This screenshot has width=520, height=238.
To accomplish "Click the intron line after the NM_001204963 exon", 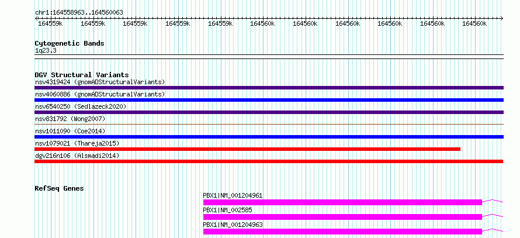I will pos(493,230).
